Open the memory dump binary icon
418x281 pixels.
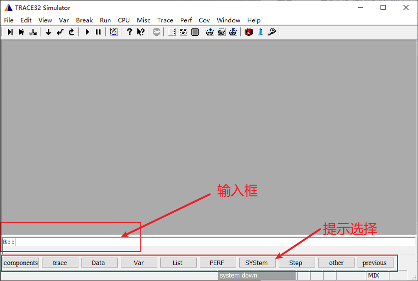[183, 32]
